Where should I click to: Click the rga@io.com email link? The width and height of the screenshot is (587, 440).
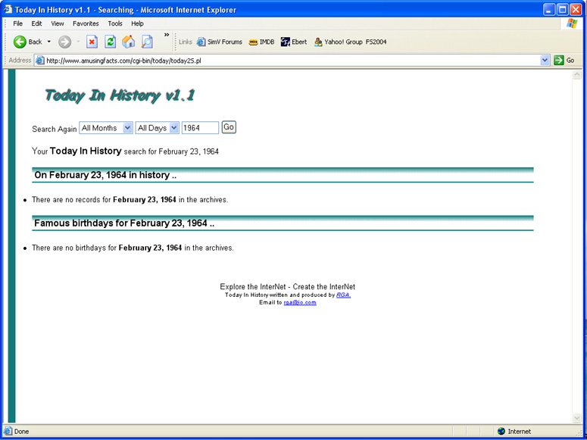point(300,303)
